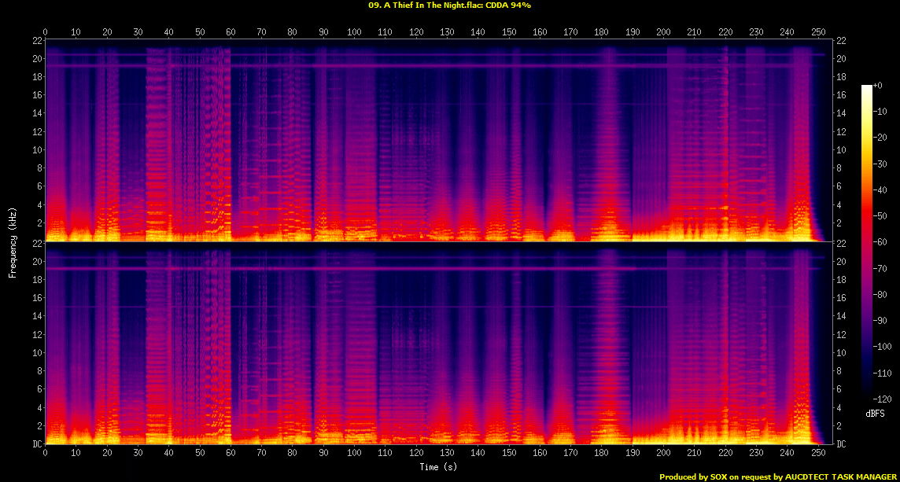900x482 pixels.
Task: Click the 10 kHz label on the upper channel's right axis
Action: click(841, 149)
